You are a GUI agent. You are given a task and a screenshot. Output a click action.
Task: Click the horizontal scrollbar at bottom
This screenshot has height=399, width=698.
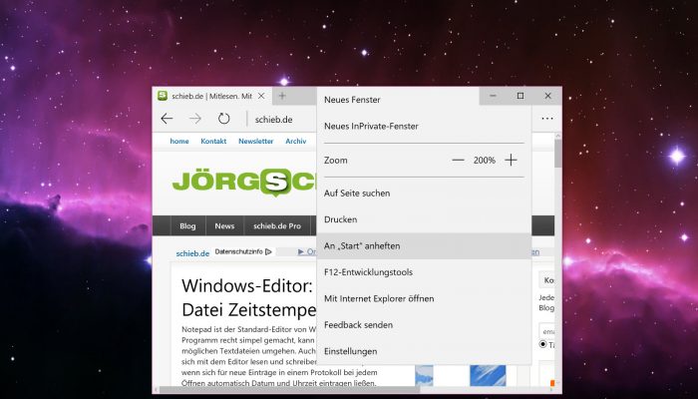click(x=289, y=390)
